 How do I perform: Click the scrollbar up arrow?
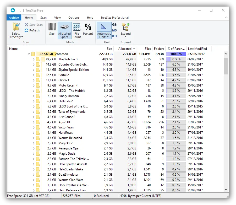pyautogui.click(x=226, y=54)
